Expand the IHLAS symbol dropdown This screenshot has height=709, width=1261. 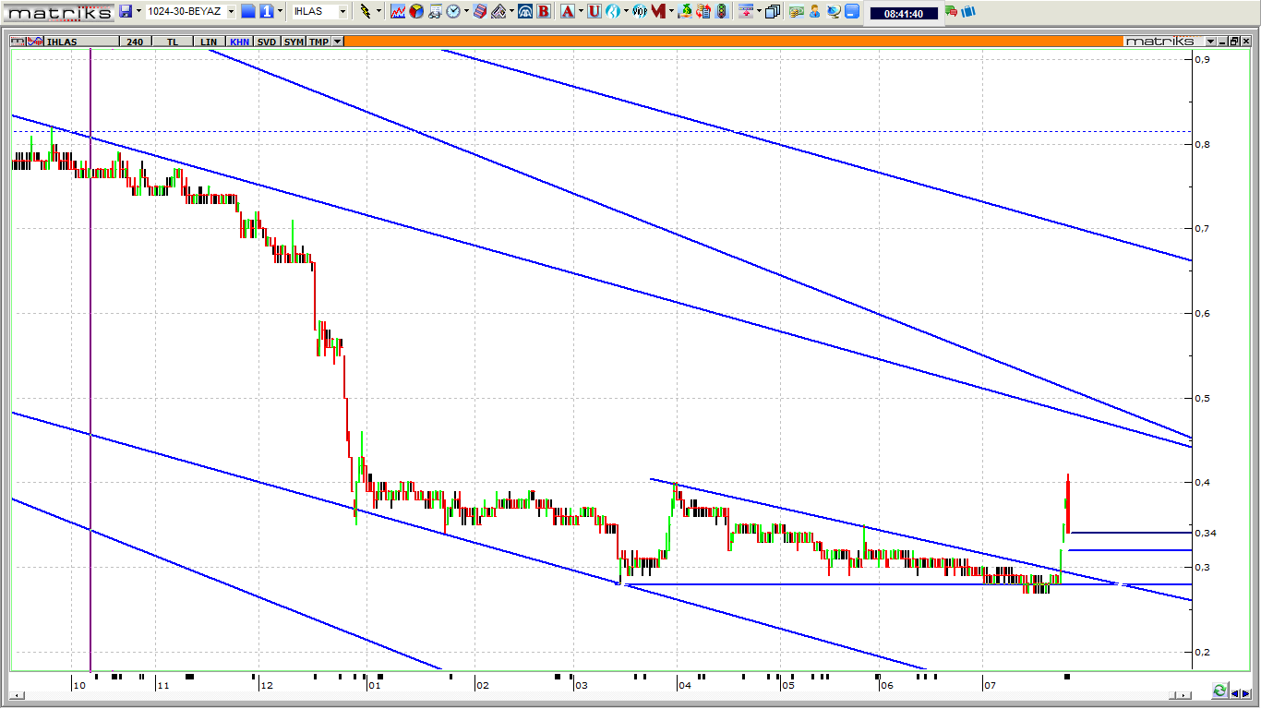point(342,11)
